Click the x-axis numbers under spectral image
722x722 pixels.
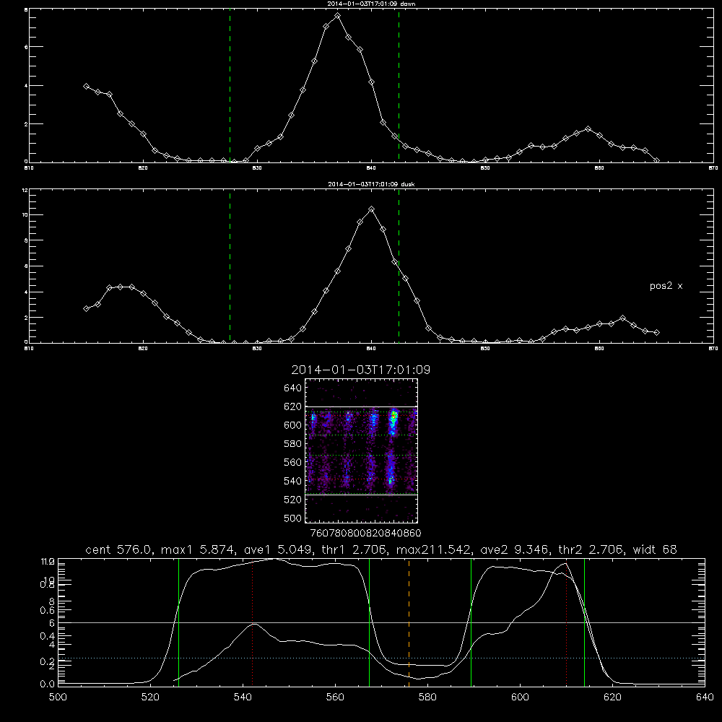(x=365, y=534)
